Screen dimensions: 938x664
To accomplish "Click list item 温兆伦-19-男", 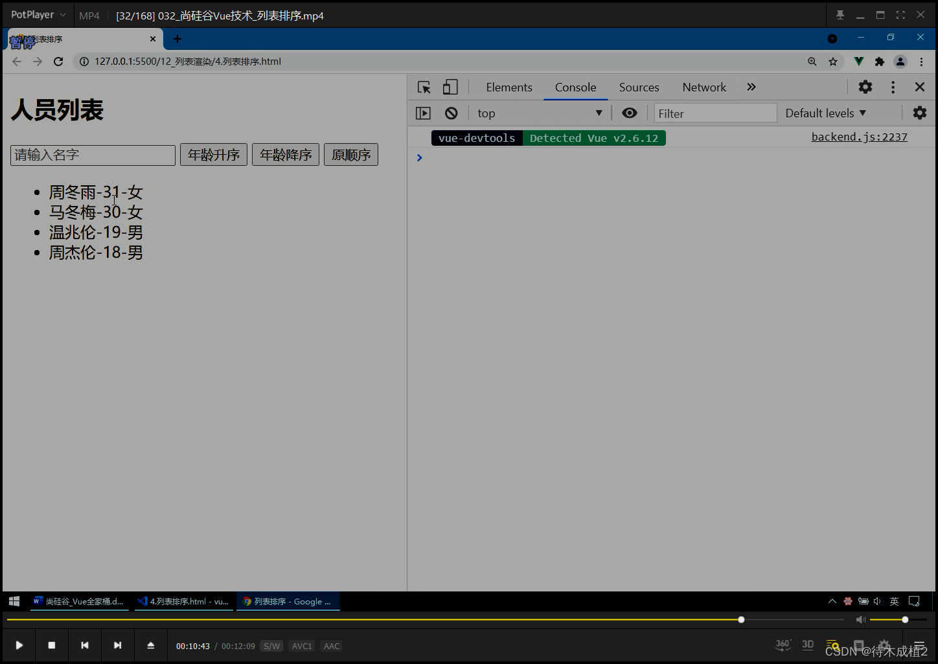I will 96,233.
